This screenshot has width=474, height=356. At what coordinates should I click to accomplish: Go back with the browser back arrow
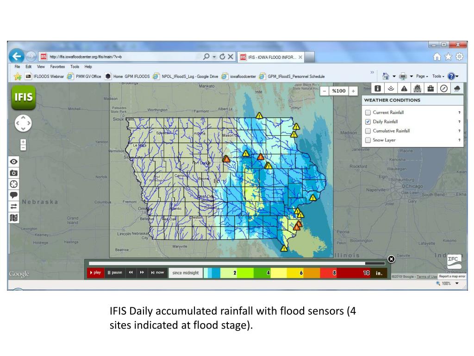[17, 56]
